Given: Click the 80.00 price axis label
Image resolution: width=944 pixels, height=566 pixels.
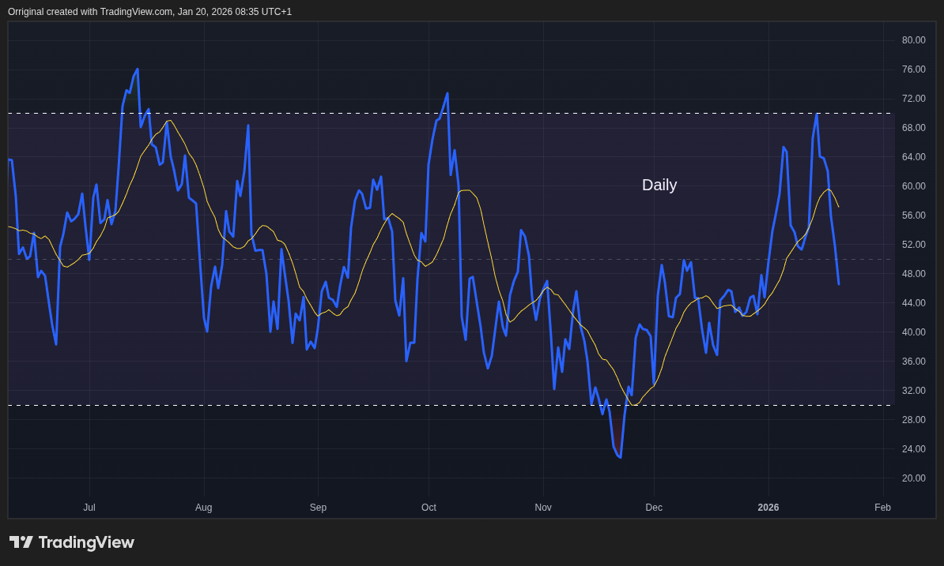Looking at the screenshot, I should 913,40.
